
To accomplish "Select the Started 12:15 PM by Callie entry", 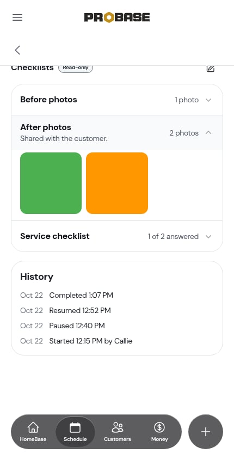I will click(x=91, y=341).
